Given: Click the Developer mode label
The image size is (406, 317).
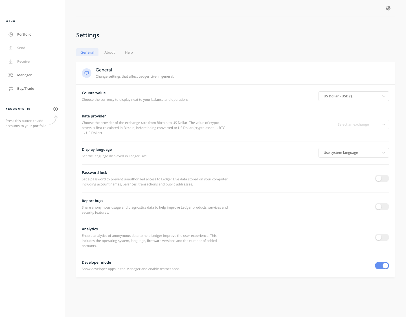Looking at the screenshot, I should pos(96,262).
